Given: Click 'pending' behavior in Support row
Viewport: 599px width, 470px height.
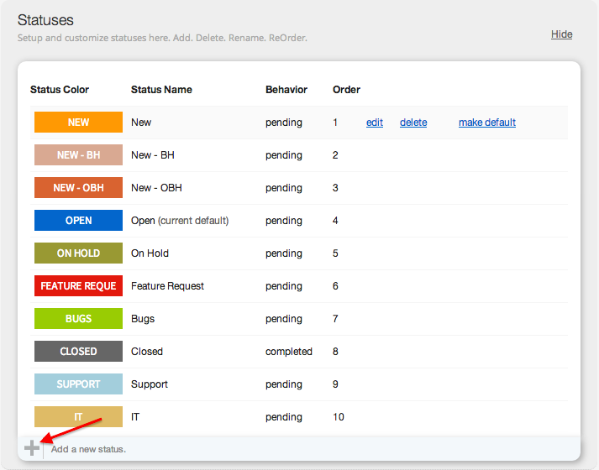Looking at the screenshot, I should (284, 384).
